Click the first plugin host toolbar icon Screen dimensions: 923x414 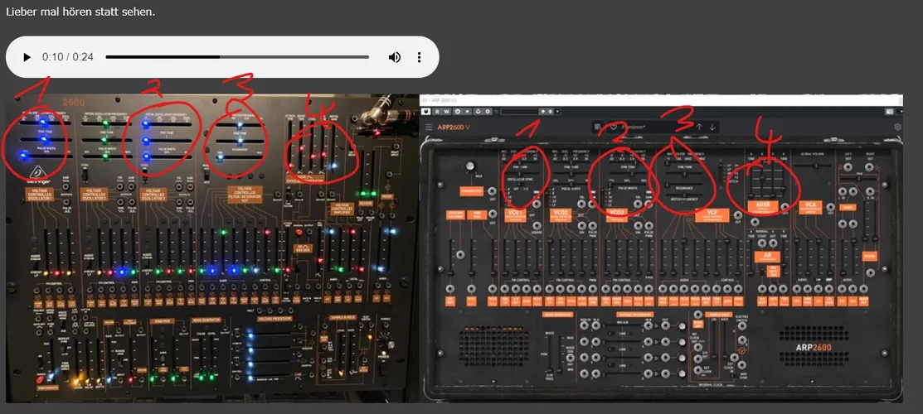[426, 112]
